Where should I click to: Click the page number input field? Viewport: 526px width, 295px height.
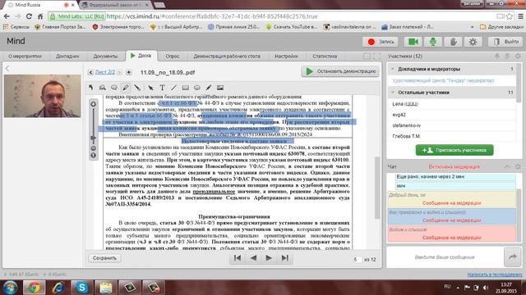357,259
